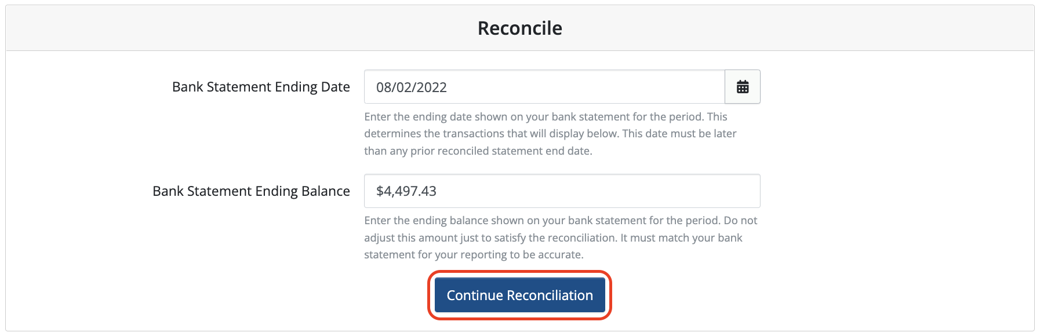Click the Continue Reconciliation button
The image size is (1040, 336).
(x=520, y=295)
